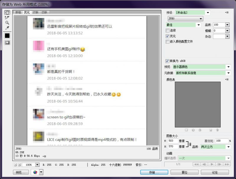Screen dimensions: 236x179
Task: Switch to the 原稿 tab
Action: (x=18, y=12)
